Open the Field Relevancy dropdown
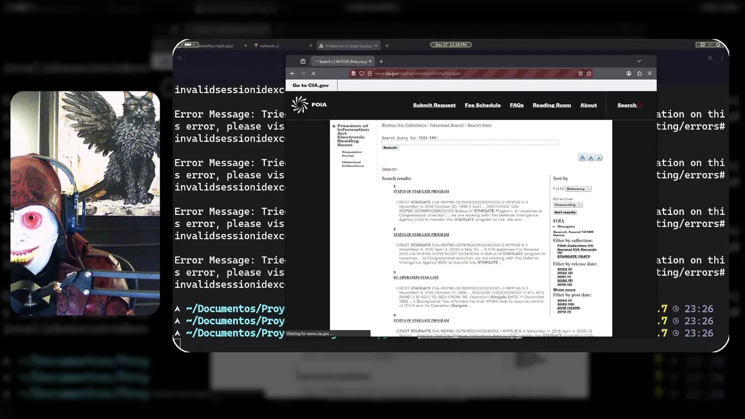Viewport: 745px width, 419px height. 578,189
